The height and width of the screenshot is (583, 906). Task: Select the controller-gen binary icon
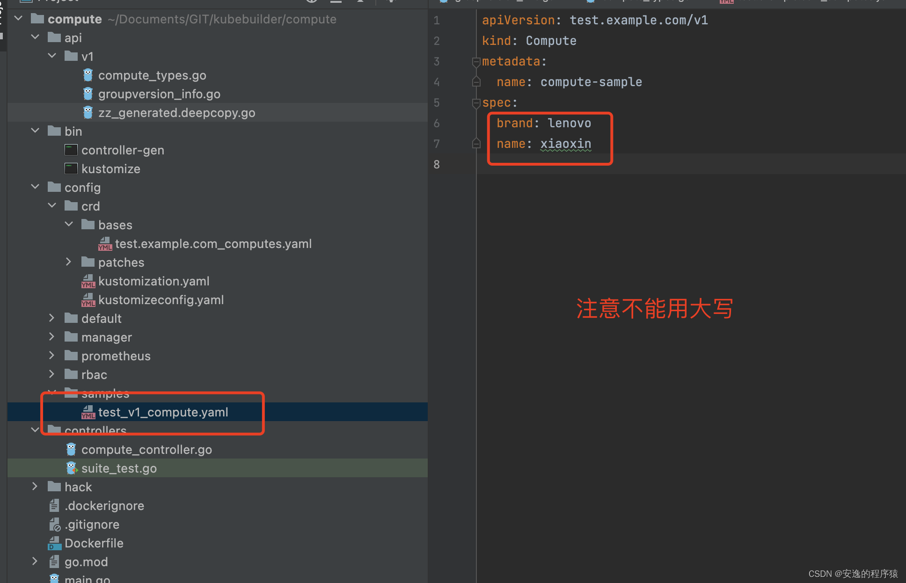pos(71,150)
